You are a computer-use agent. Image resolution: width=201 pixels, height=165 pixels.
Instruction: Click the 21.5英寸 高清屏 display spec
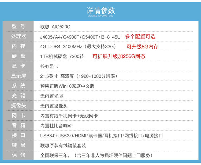(x=79, y=76)
